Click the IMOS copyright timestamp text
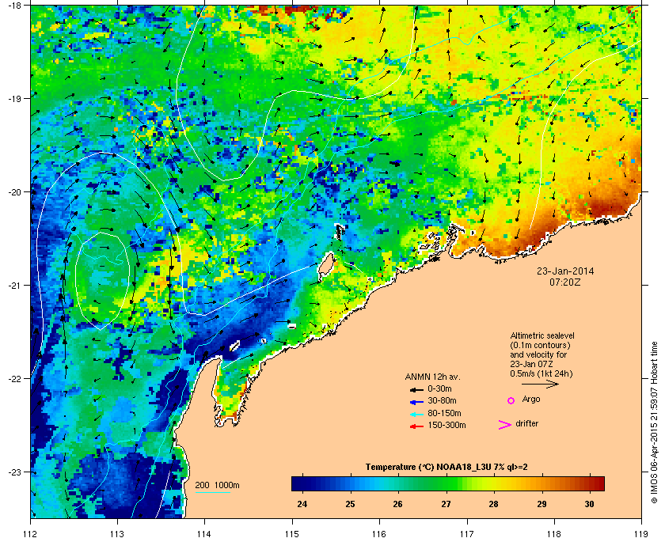Viewport: 665px width, 538px height. (x=654, y=422)
